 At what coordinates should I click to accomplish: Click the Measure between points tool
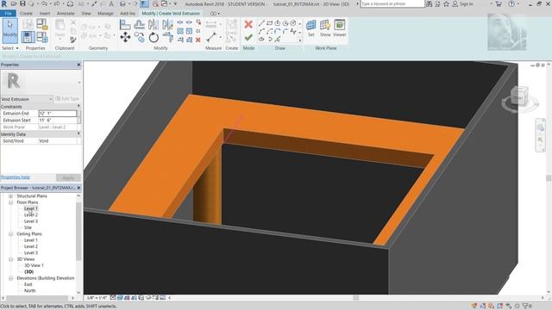click(x=211, y=37)
